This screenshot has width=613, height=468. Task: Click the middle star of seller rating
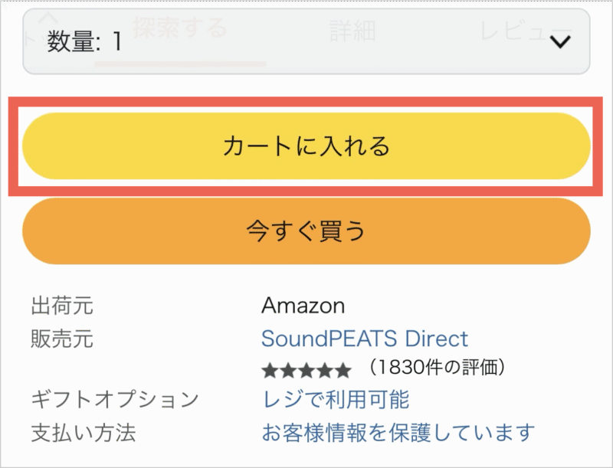pyautogui.click(x=306, y=371)
